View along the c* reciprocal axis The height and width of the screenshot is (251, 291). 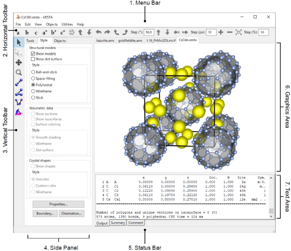click(x=63, y=33)
